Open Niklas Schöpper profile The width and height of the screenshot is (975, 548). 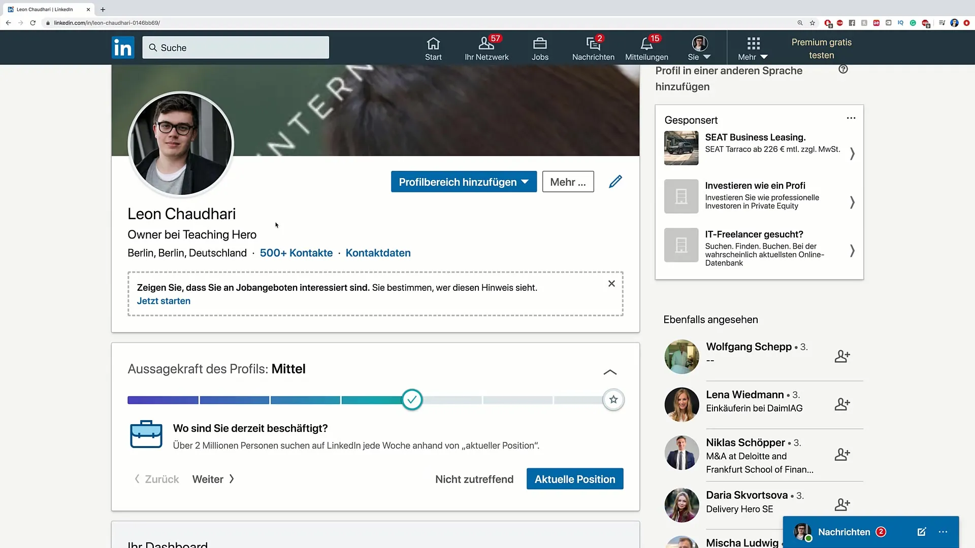click(745, 442)
